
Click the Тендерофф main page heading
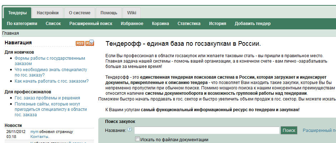[x=183, y=44]
